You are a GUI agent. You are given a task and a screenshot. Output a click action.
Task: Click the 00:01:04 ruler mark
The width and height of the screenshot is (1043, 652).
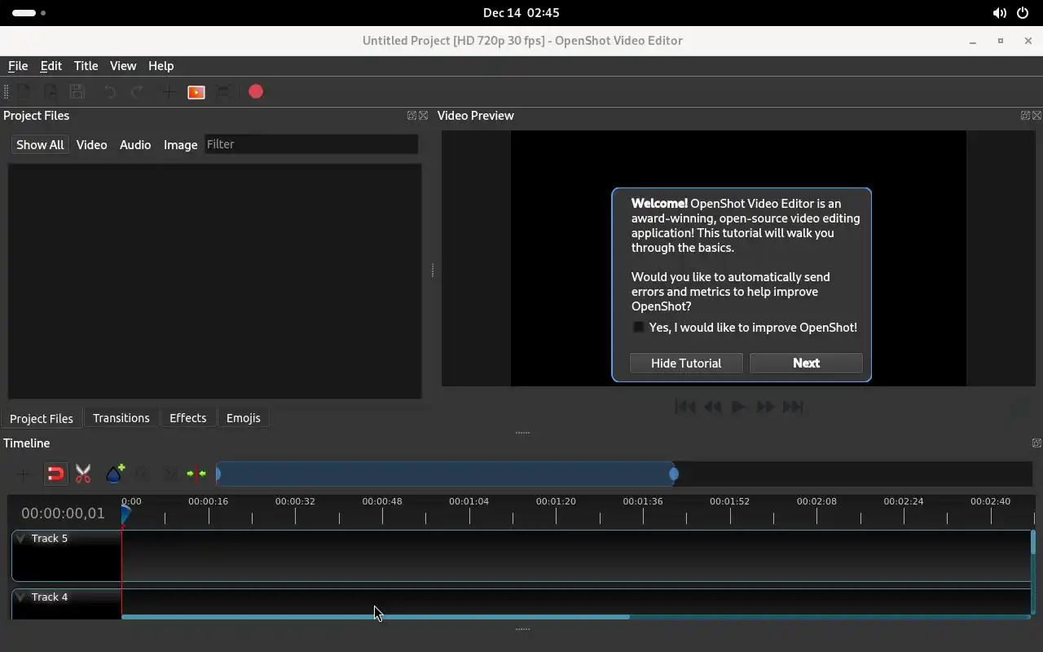(x=469, y=501)
